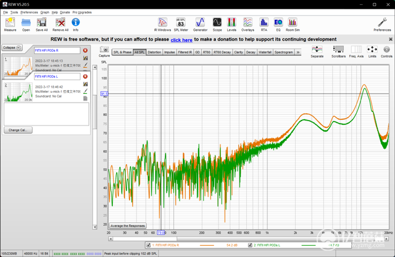Save the FIITII HIFI PODs L measurement

point(85,84)
